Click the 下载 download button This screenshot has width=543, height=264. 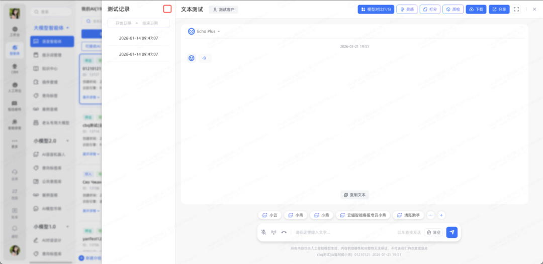(x=476, y=9)
